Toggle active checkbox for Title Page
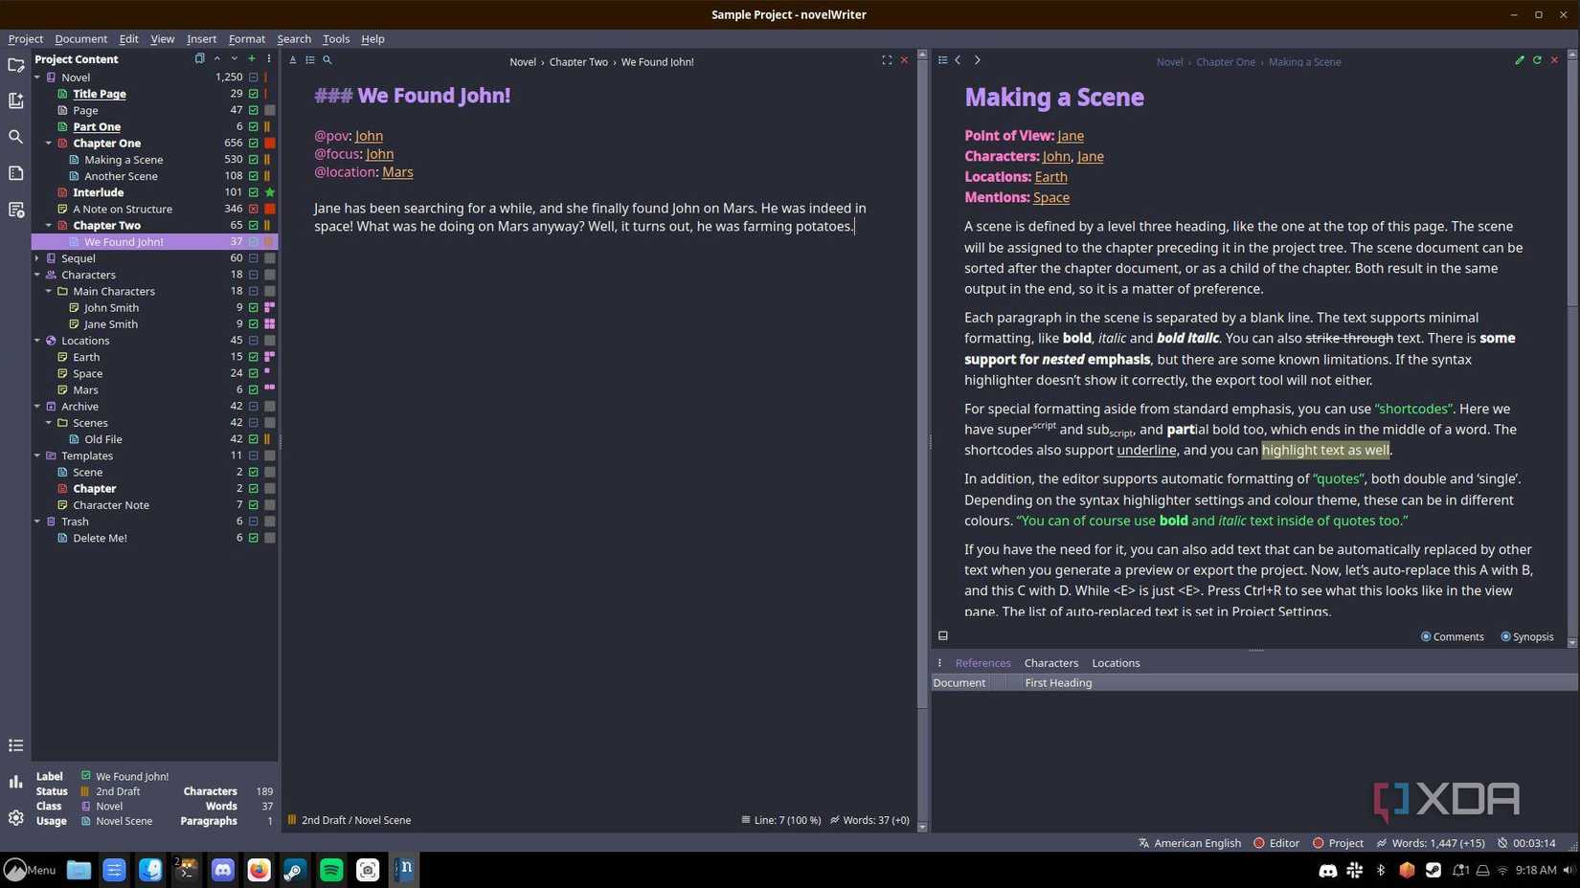 point(254,94)
